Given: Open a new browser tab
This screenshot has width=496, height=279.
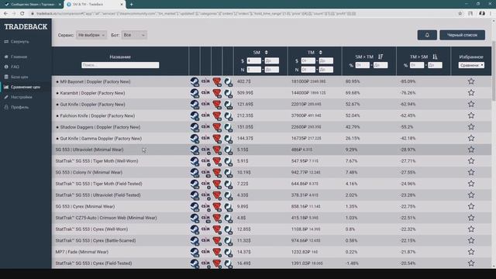Looking at the screenshot, I should 131,5.
